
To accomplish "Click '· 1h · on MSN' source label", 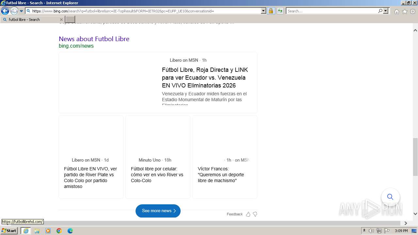I will 237,160.
